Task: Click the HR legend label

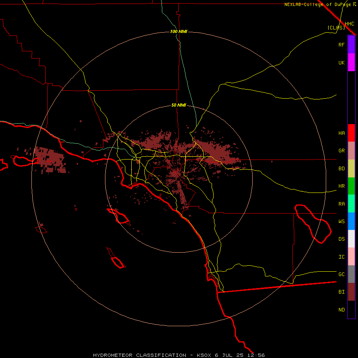Action: point(341,186)
